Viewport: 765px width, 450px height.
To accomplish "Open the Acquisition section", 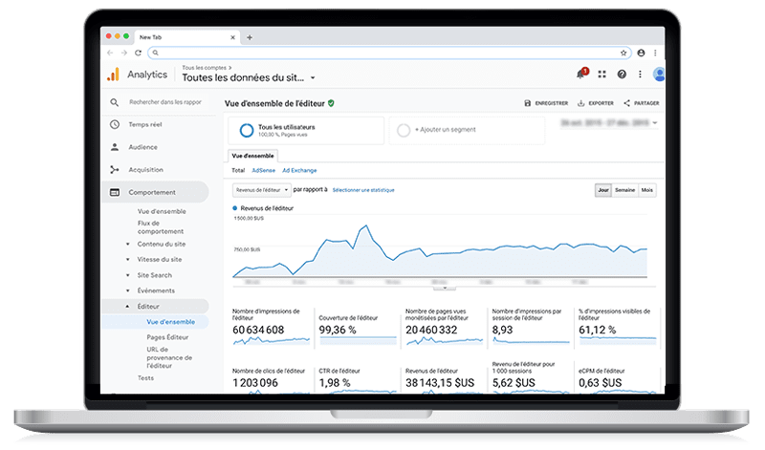I will click(x=145, y=170).
